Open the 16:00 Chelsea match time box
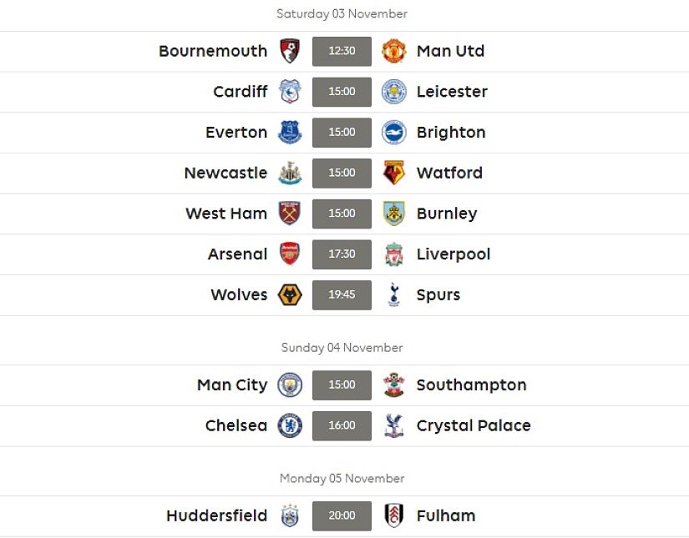The height and width of the screenshot is (538, 689). 342,425
